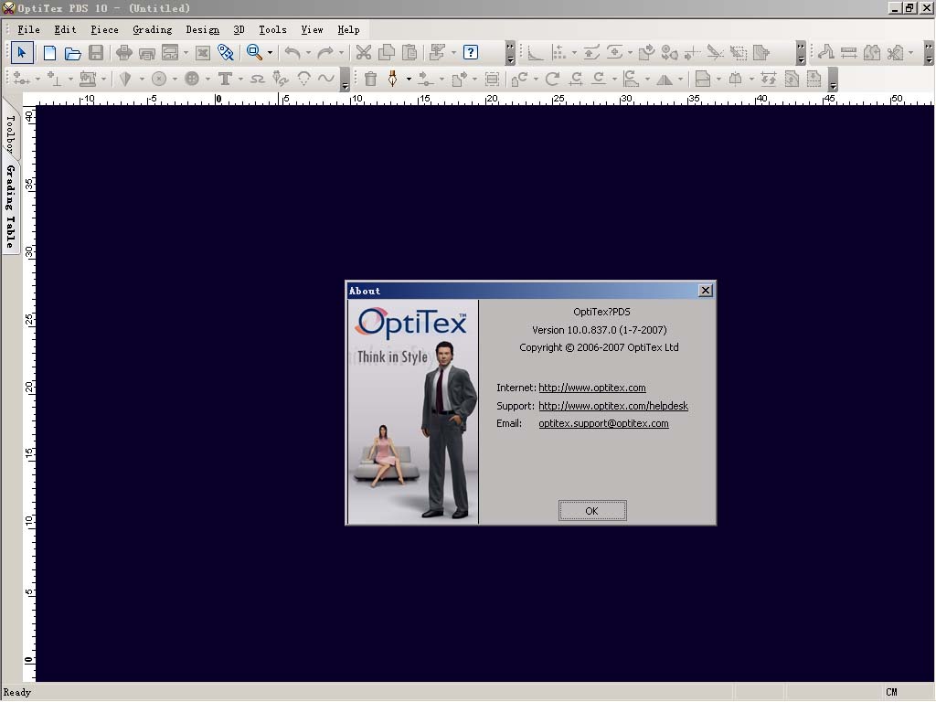This screenshot has height=702, width=936.
Task: Expand the Dart tool dropdown arrow
Action: (x=142, y=80)
